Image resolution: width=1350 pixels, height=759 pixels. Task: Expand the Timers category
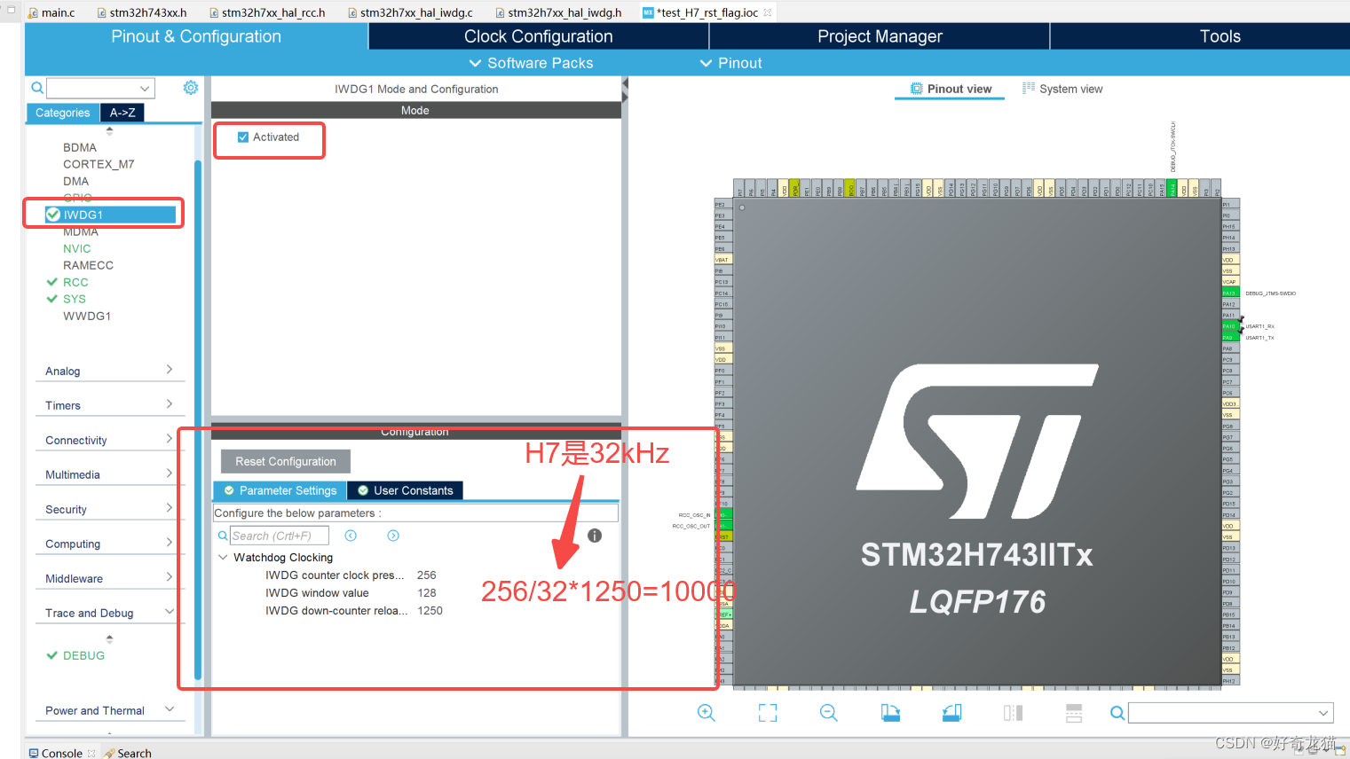[x=110, y=405]
